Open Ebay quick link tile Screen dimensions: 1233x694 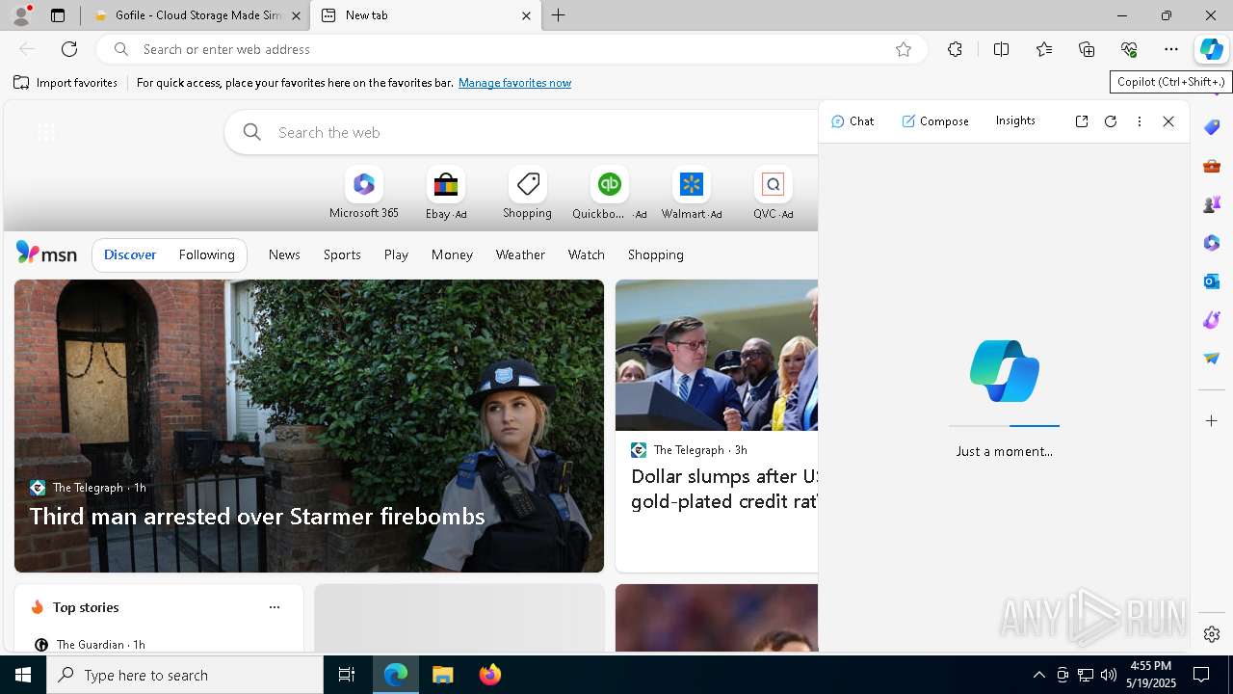point(445,194)
